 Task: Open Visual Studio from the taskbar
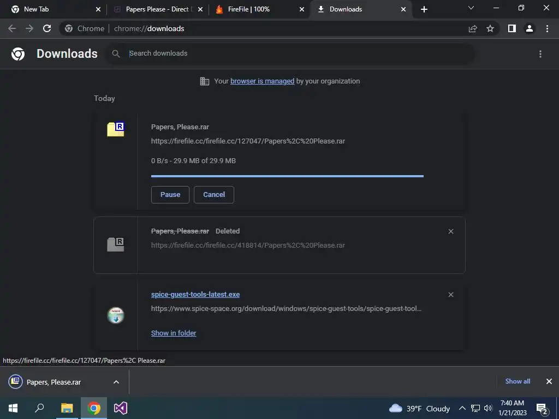[121, 408]
